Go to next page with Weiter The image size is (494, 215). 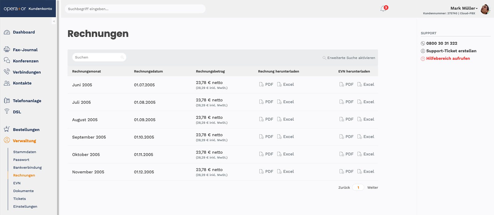373,188
